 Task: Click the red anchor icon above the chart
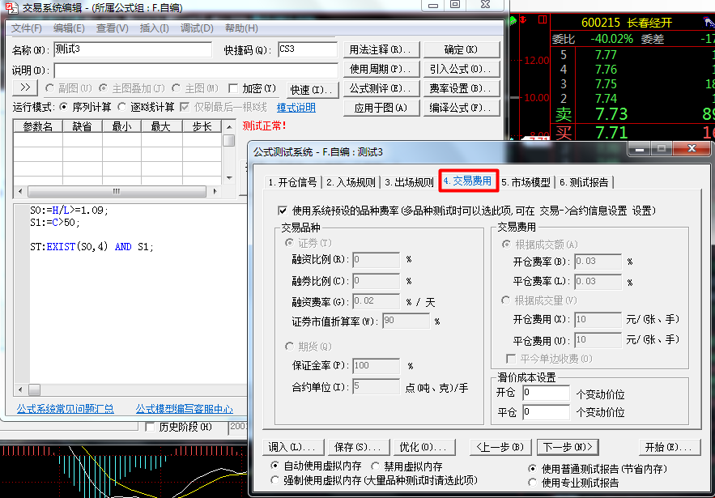point(523,19)
